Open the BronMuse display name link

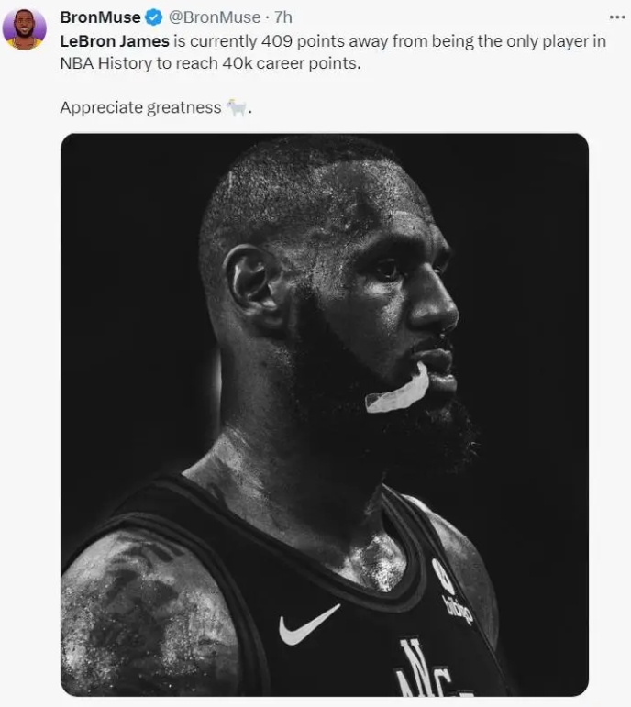(101, 17)
